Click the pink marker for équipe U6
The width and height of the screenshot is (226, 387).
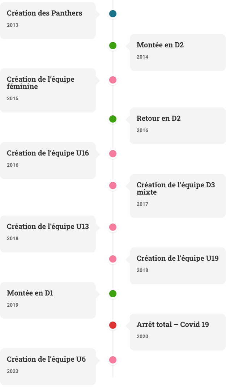coord(113,360)
